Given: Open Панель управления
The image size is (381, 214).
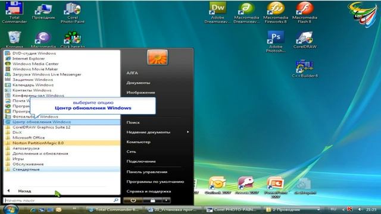Looking at the screenshot, I should tap(147, 172).
